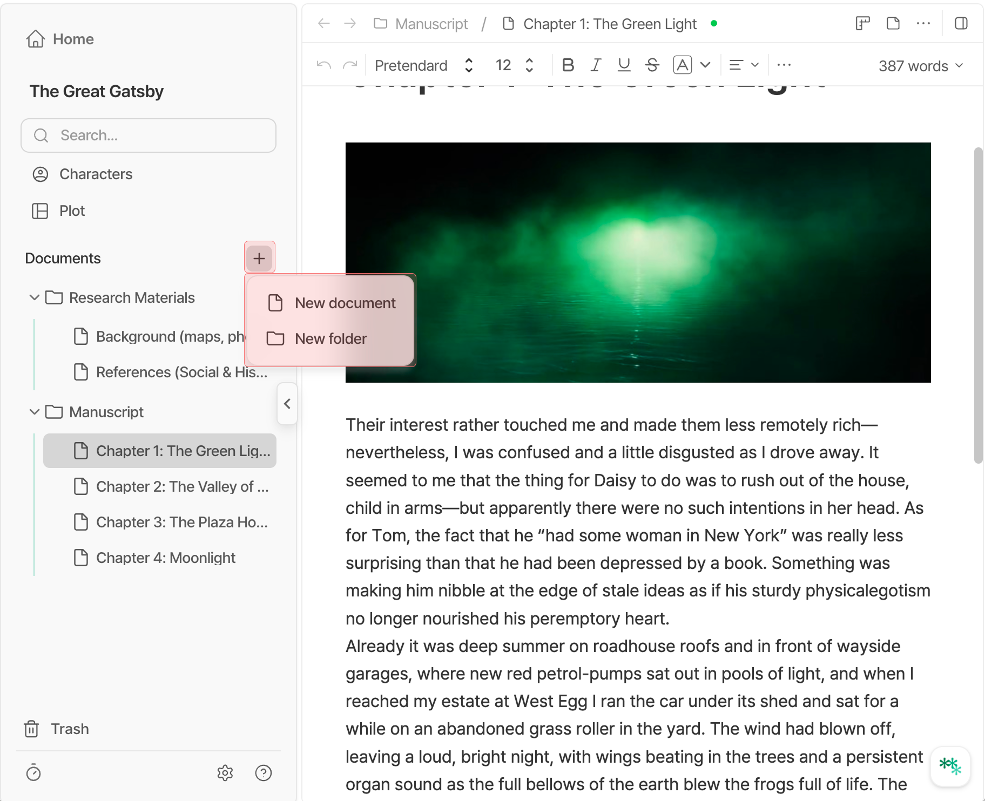Open more formatting options in toolbar
Screen dimensions: 985x801
pos(784,65)
